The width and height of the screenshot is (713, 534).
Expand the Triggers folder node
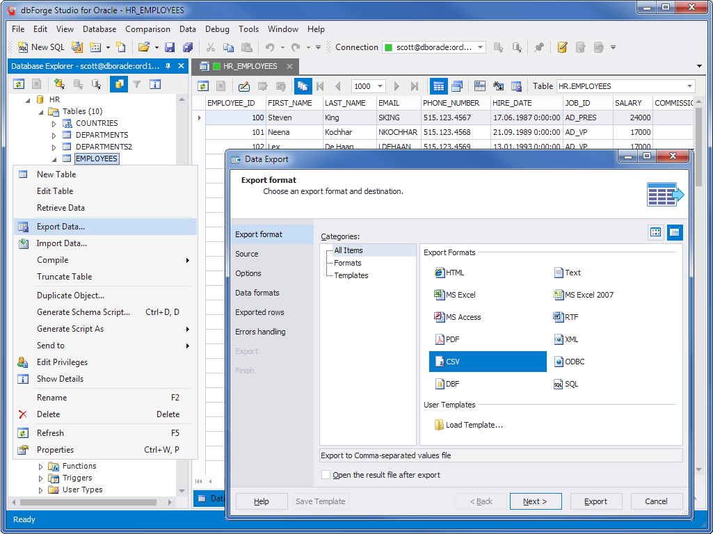pos(41,478)
